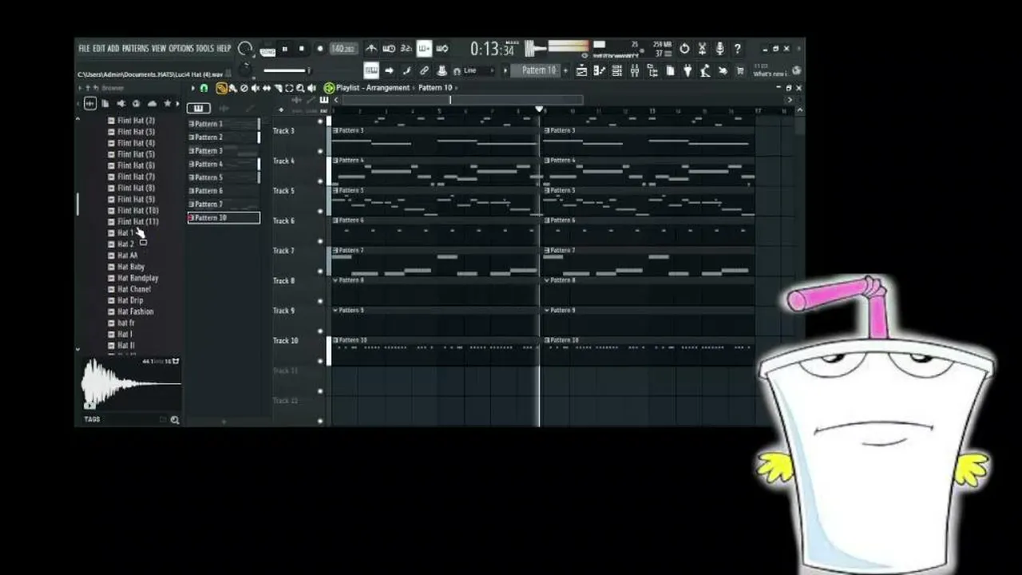Click the TAGS label in the browser
1022x575 pixels.
click(x=93, y=419)
